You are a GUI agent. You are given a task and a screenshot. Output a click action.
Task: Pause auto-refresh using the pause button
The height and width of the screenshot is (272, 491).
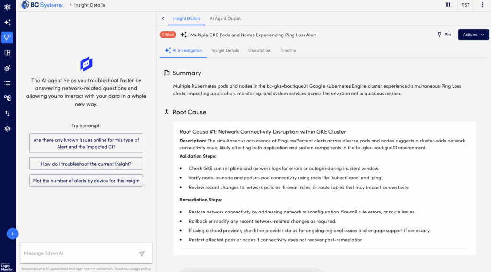[x=448, y=5]
